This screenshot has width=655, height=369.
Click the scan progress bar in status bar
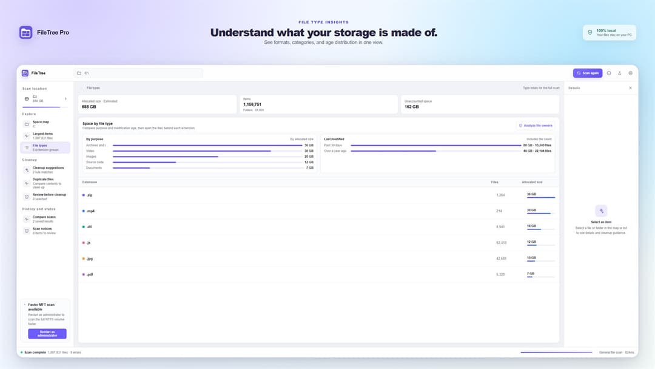[x=556, y=352]
